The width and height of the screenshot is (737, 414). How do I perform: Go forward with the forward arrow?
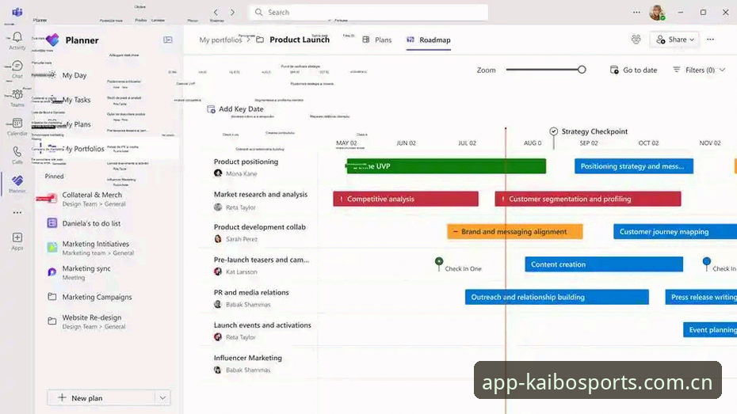point(232,12)
